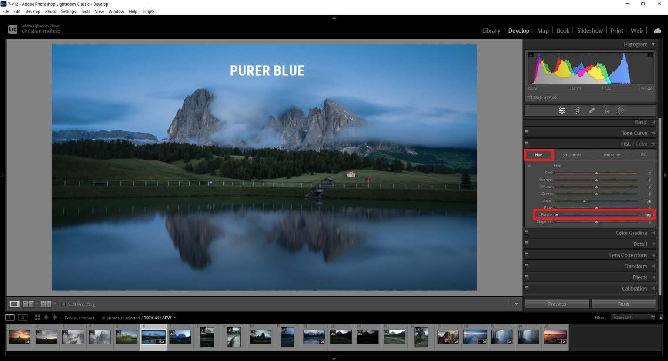Collapse the HSL / Color panel
The image size is (668, 361).
coord(653,144)
